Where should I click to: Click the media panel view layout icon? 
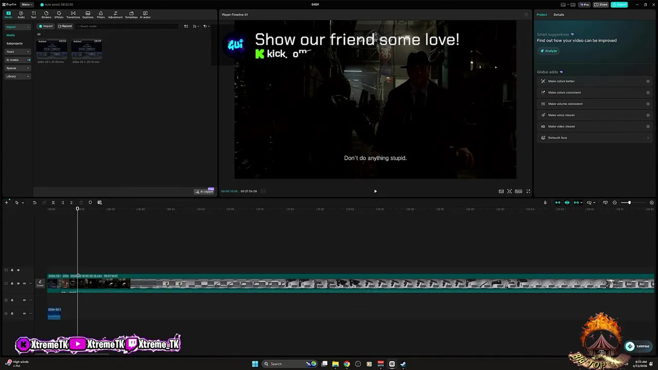pos(186,26)
